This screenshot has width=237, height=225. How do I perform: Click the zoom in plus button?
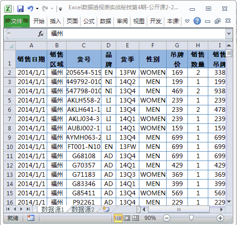click(220, 218)
